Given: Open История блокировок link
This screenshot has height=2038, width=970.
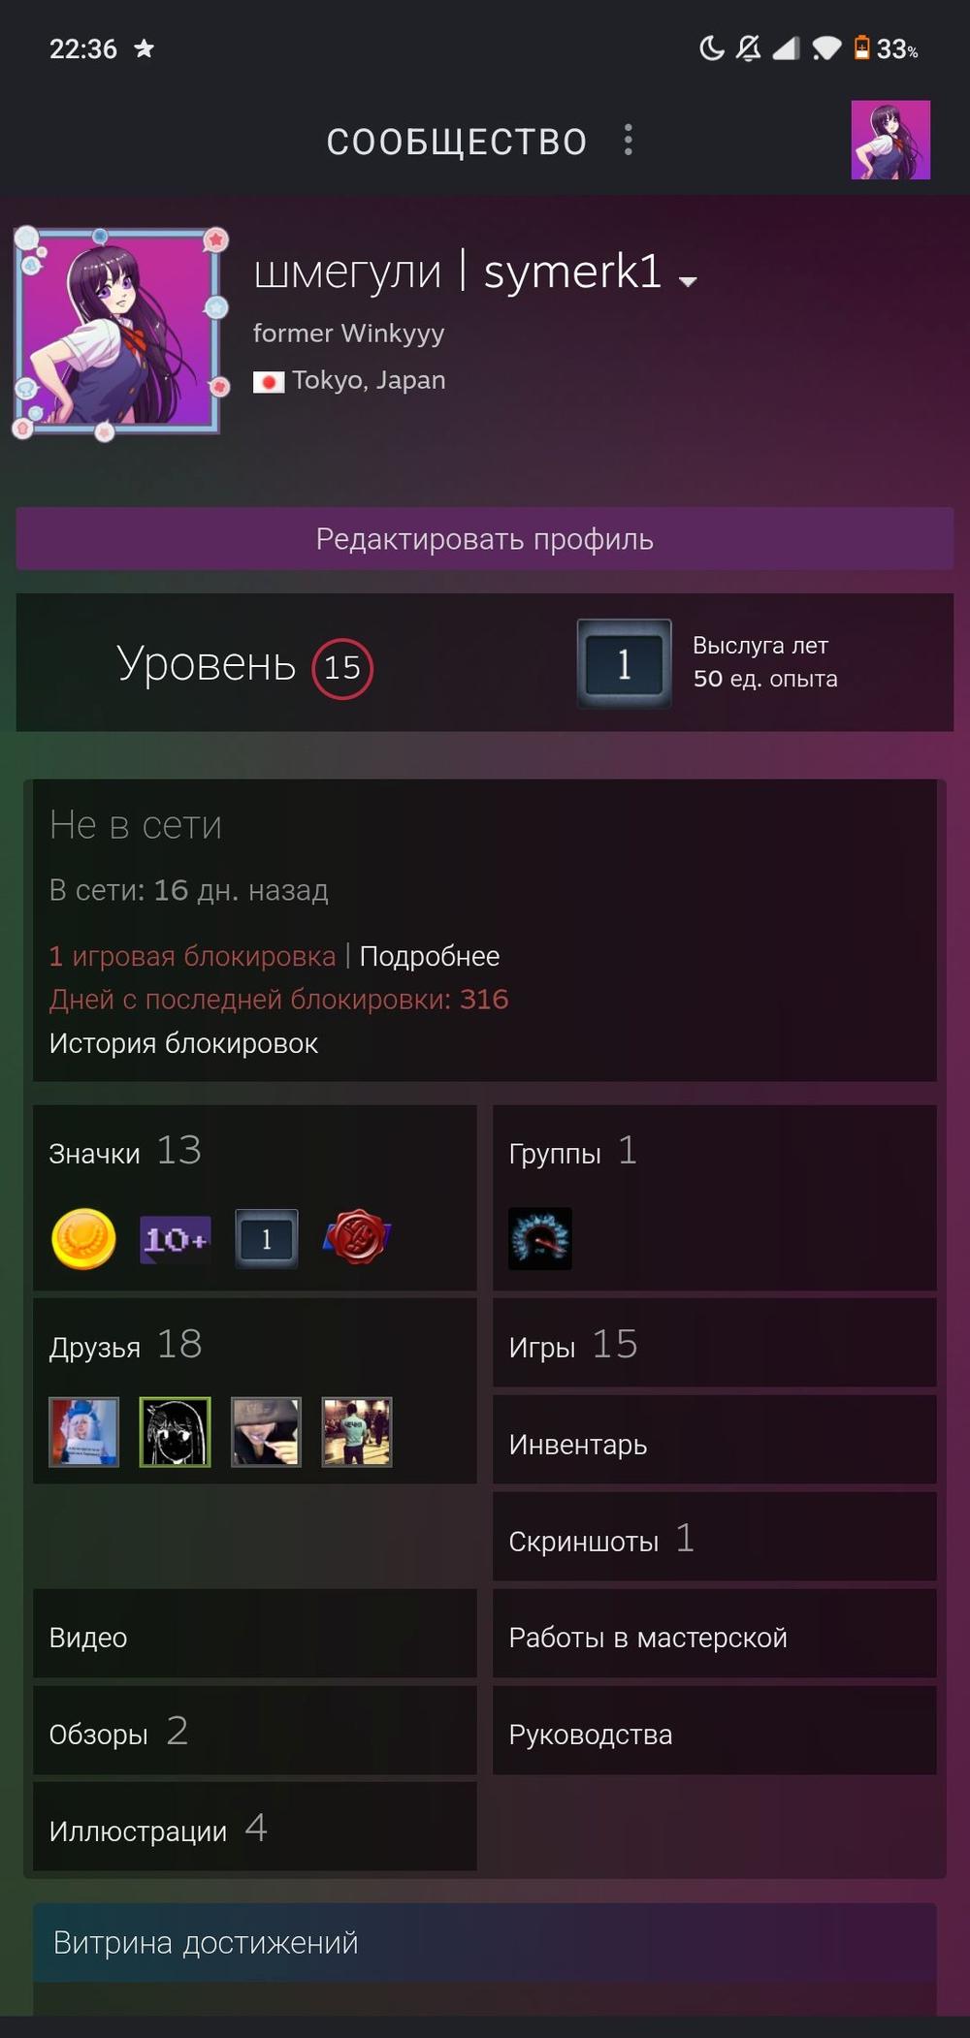Looking at the screenshot, I should click(183, 1043).
